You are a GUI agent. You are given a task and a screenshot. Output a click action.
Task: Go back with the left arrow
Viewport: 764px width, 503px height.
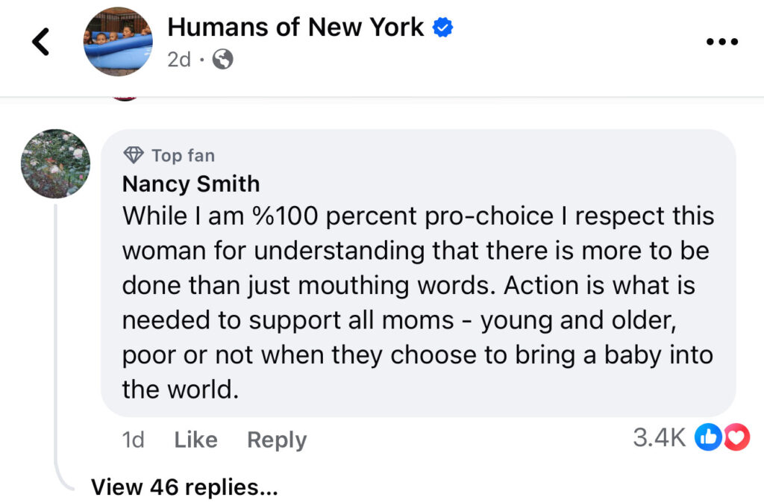pyautogui.click(x=41, y=43)
